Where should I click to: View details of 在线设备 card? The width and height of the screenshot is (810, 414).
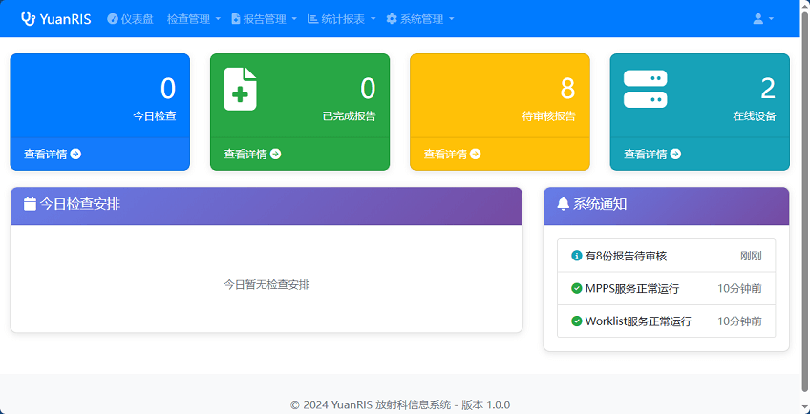[x=652, y=154]
